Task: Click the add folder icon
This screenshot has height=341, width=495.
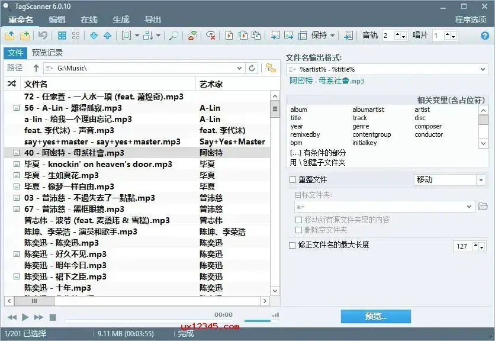Action: (25, 36)
